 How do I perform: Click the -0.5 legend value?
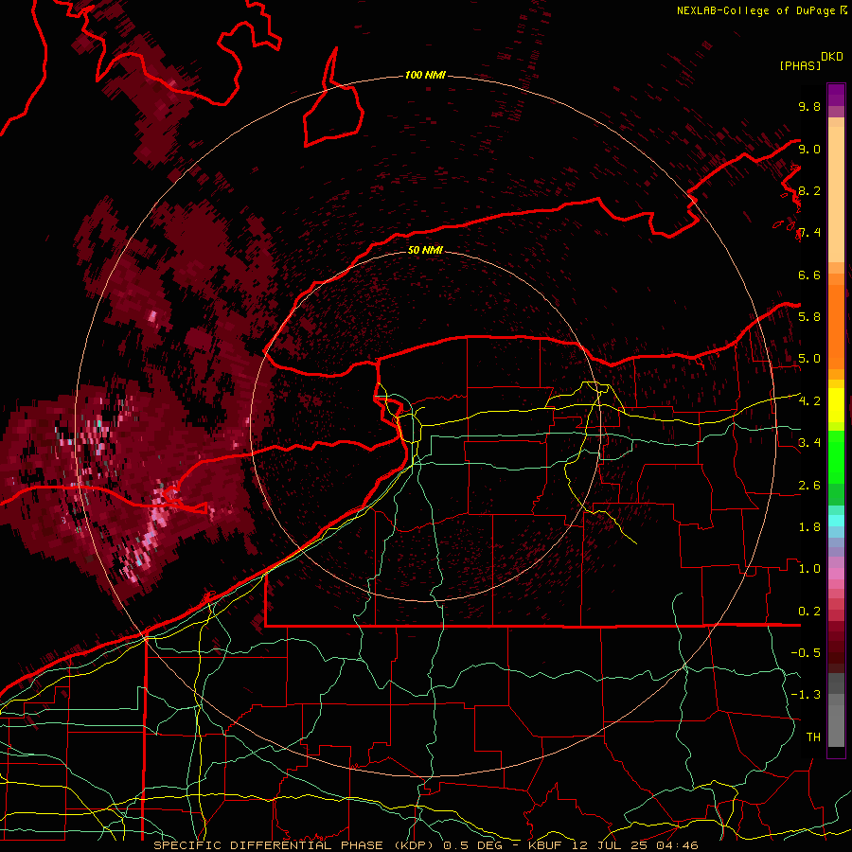(x=806, y=653)
